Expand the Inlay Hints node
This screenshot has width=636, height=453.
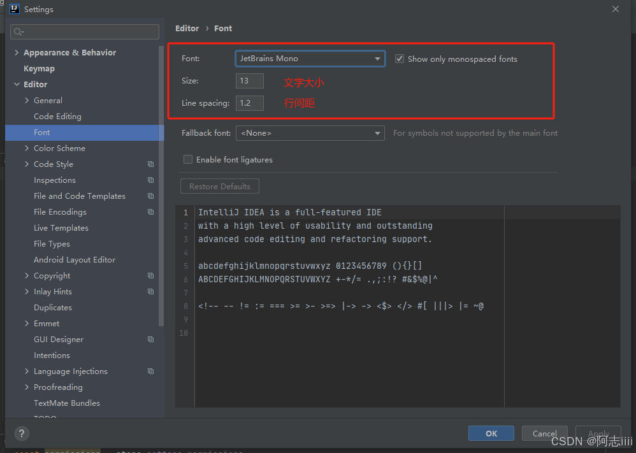pos(27,291)
